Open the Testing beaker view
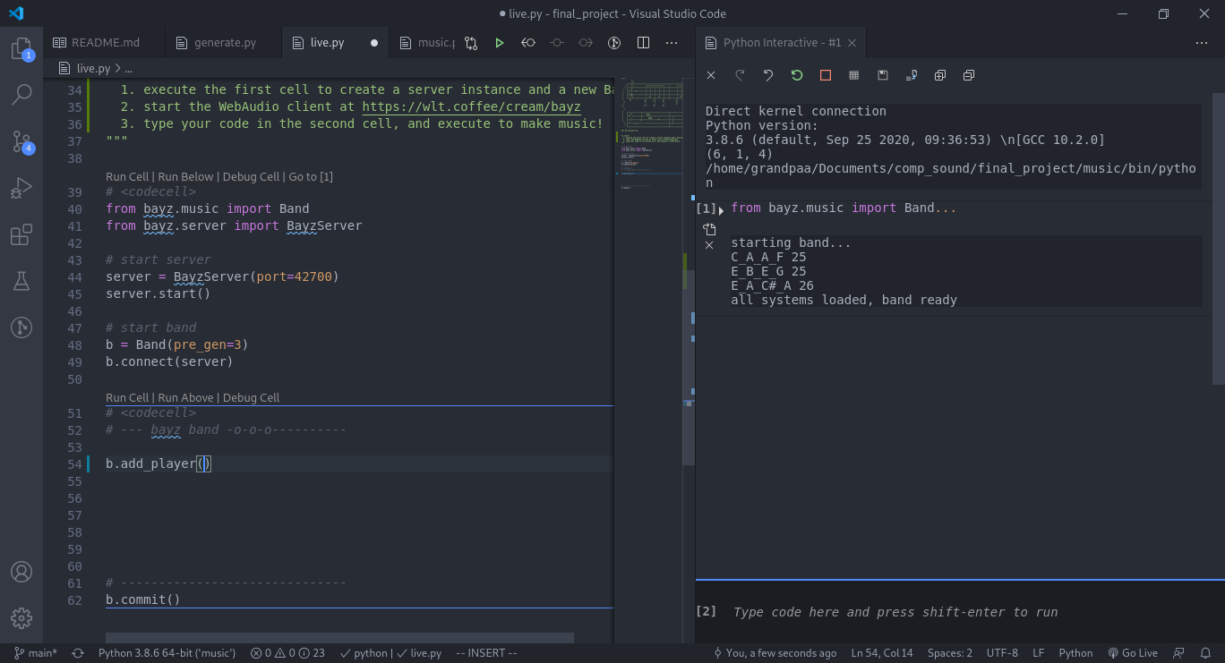The height and width of the screenshot is (663, 1225). tap(21, 281)
